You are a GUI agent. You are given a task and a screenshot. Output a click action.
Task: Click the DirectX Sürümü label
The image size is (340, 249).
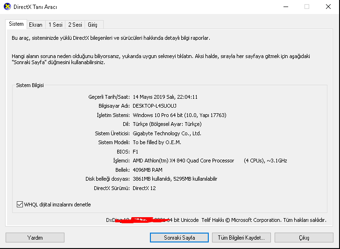pyautogui.click(x=112, y=188)
